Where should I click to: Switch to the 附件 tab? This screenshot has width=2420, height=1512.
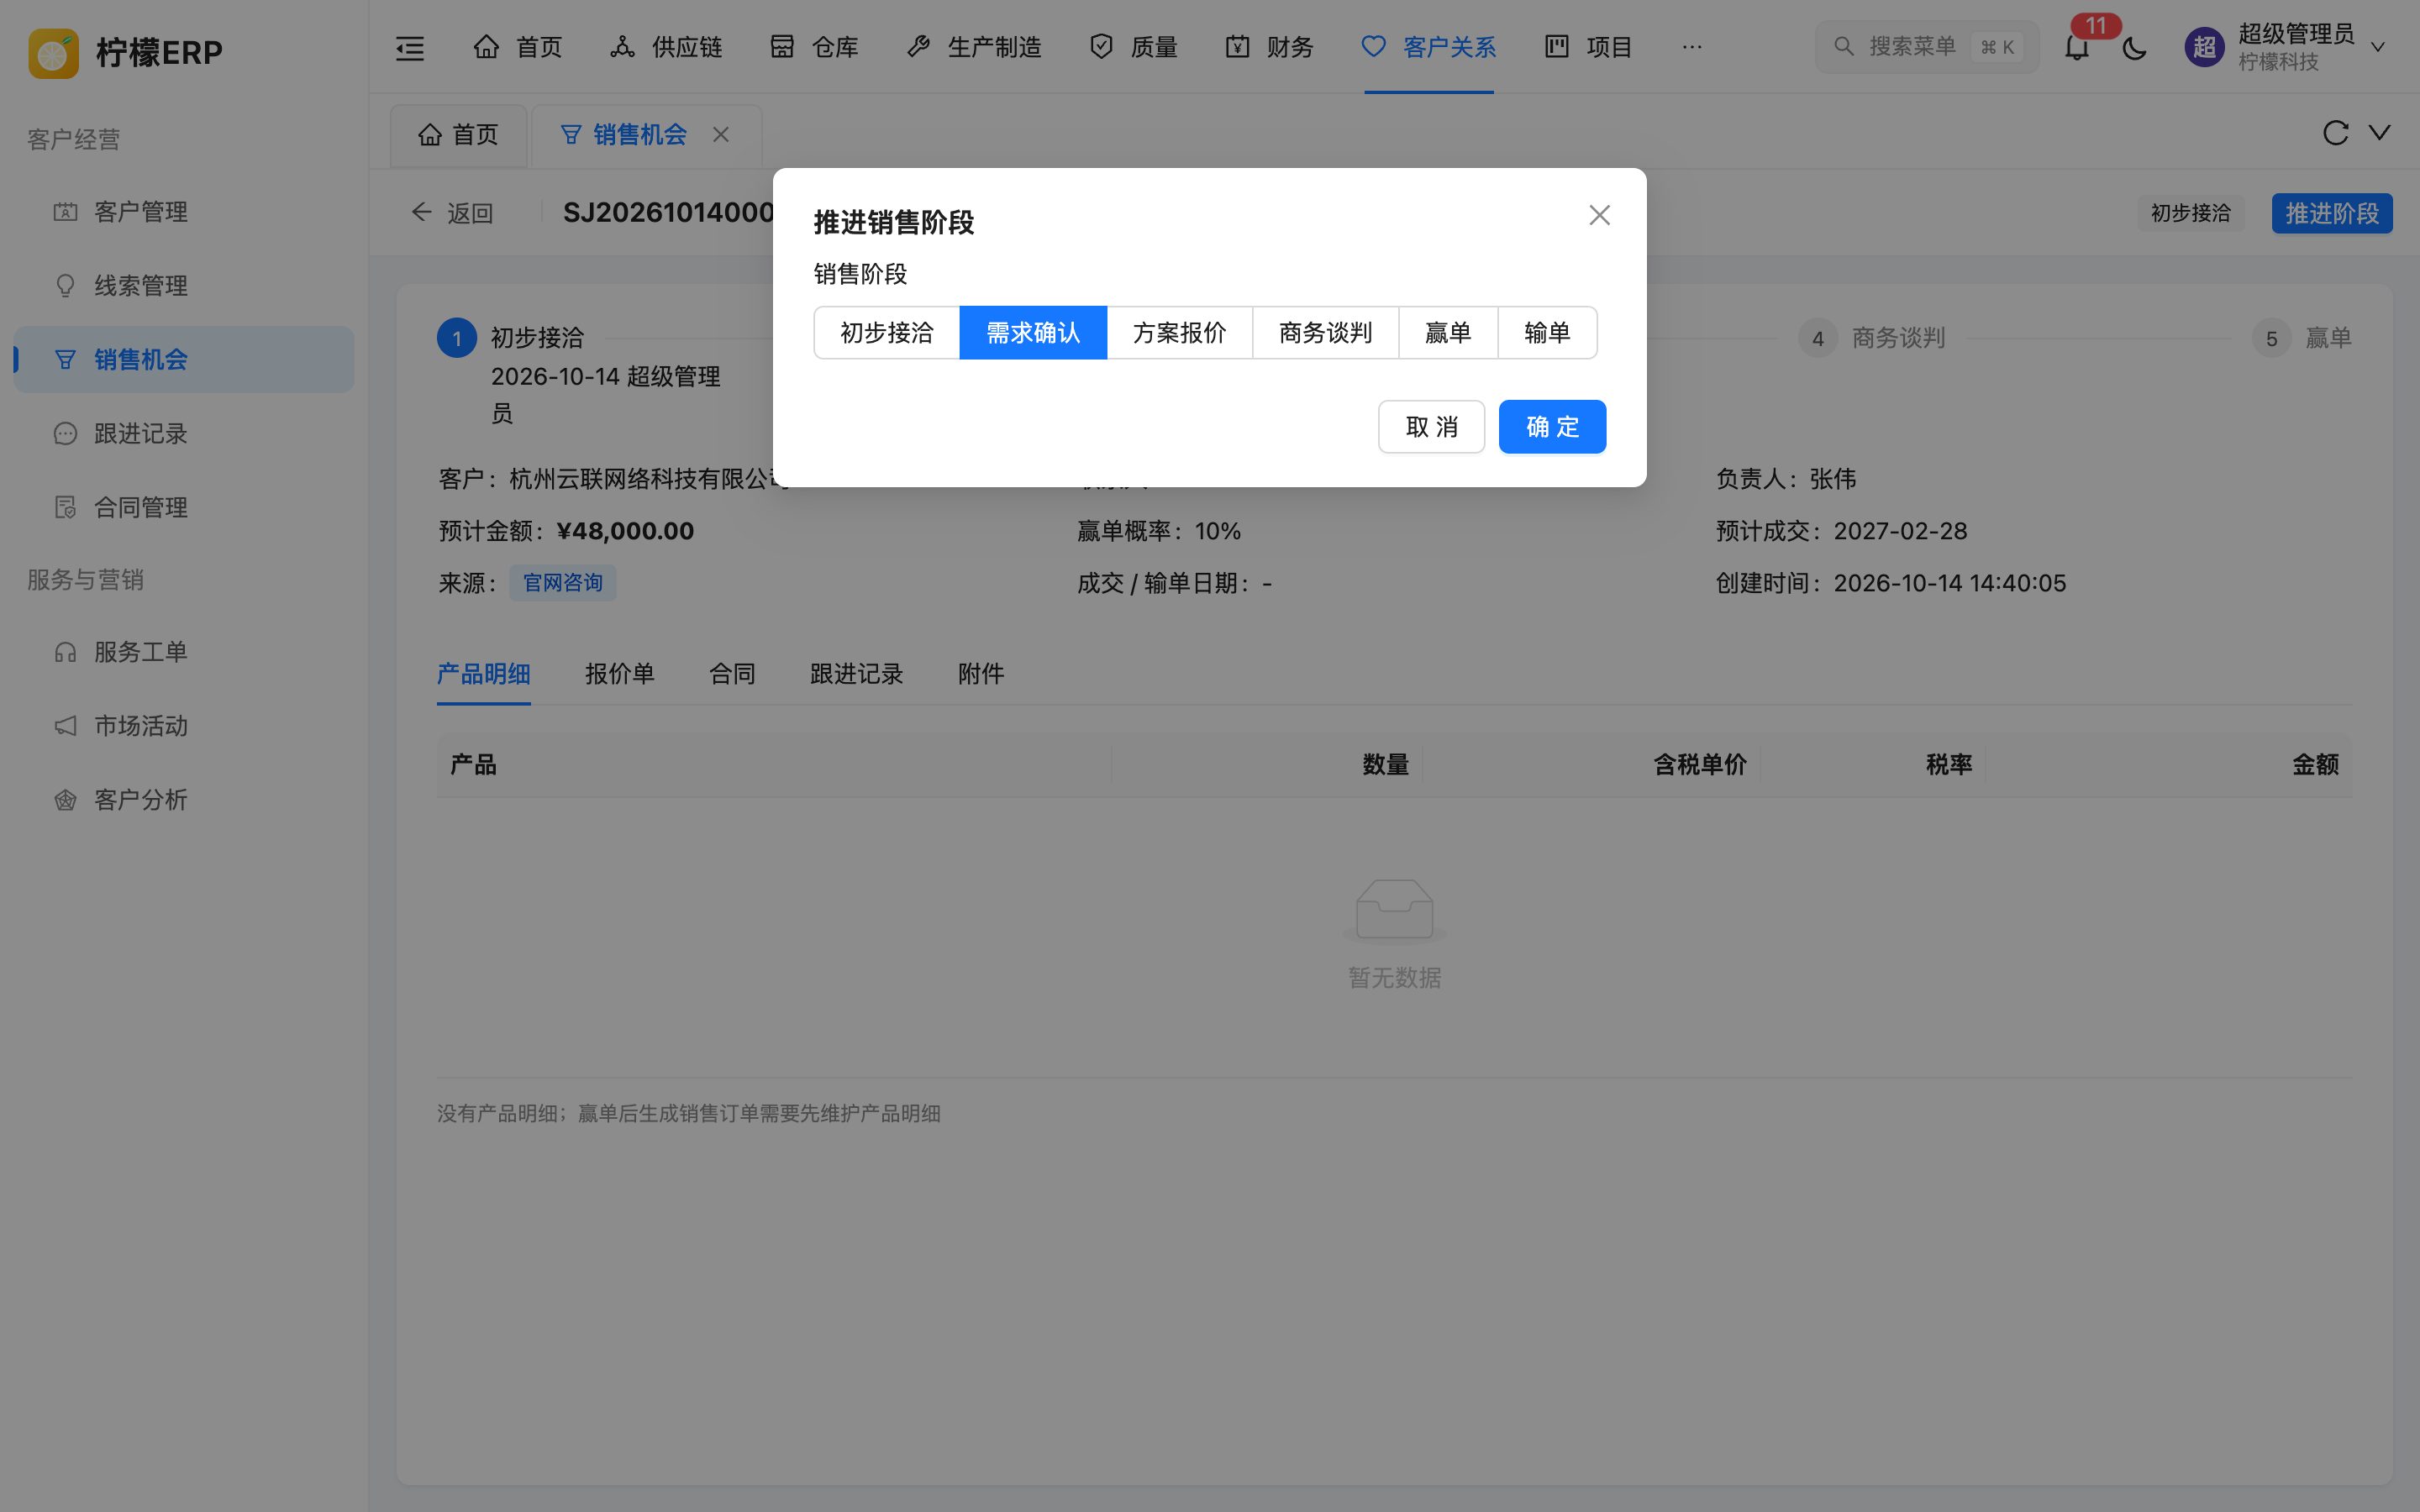981,674
